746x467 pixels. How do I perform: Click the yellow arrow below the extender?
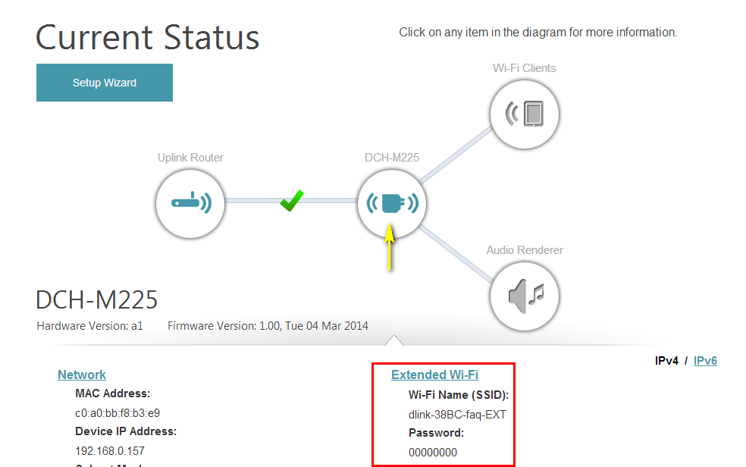pos(390,247)
